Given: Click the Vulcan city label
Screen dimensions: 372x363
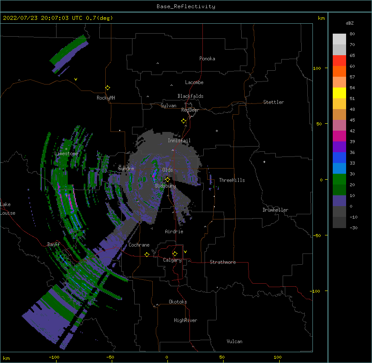Looking at the screenshot, I should point(234,341).
